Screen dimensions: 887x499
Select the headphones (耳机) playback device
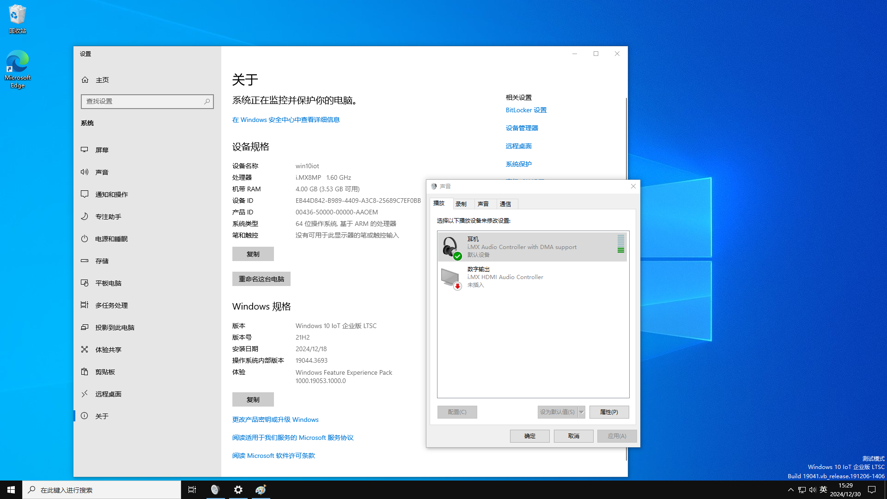[532, 247]
